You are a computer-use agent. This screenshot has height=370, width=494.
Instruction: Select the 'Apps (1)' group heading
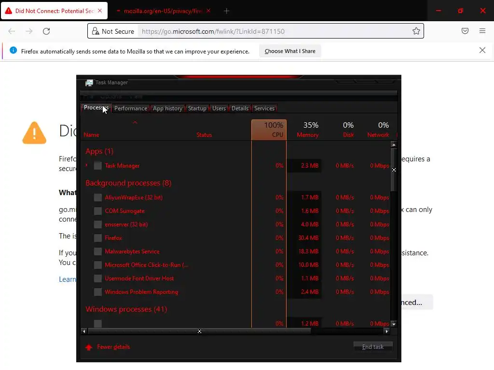pyautogui.click(x=99, y=151)
